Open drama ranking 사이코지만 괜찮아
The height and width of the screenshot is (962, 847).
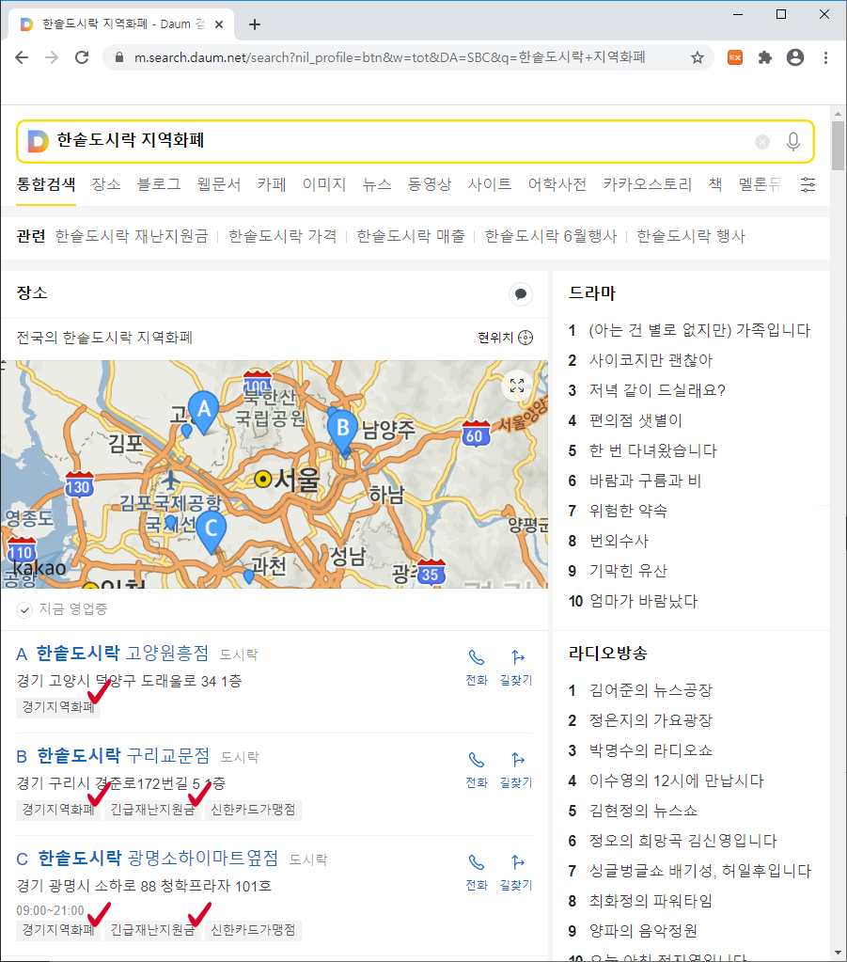click(651, 360)
